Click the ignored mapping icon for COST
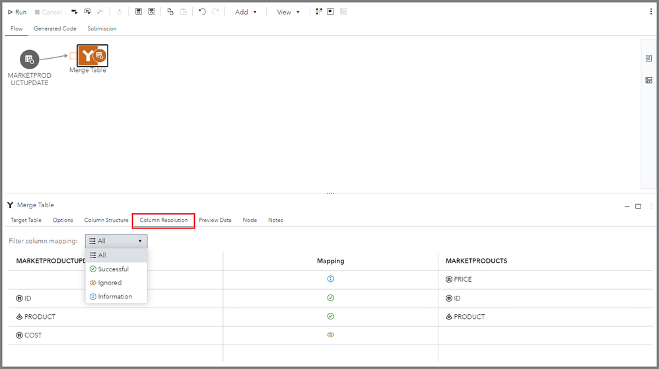 [330, 335]
